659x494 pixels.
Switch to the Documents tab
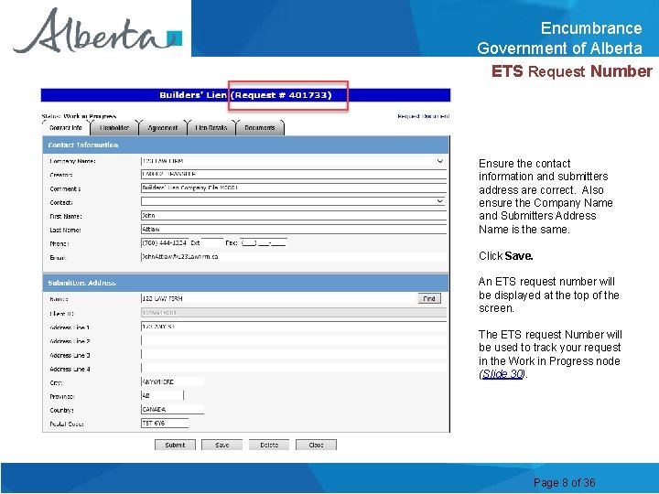[x=260, y=128]
